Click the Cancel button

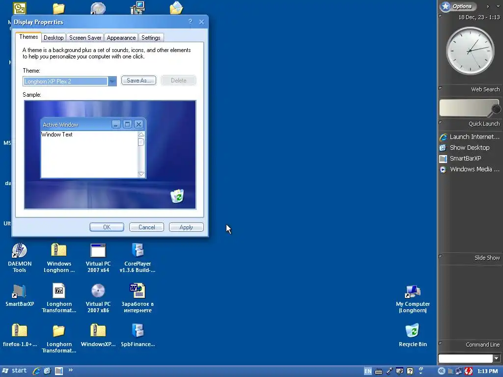click(146, 227)
